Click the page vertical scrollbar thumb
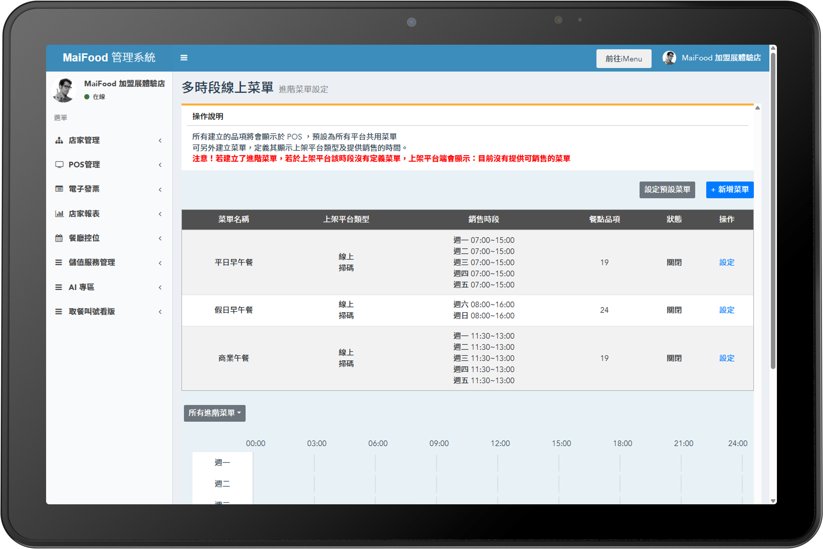Viewport: 823px width, 549px height. (773, 210)
